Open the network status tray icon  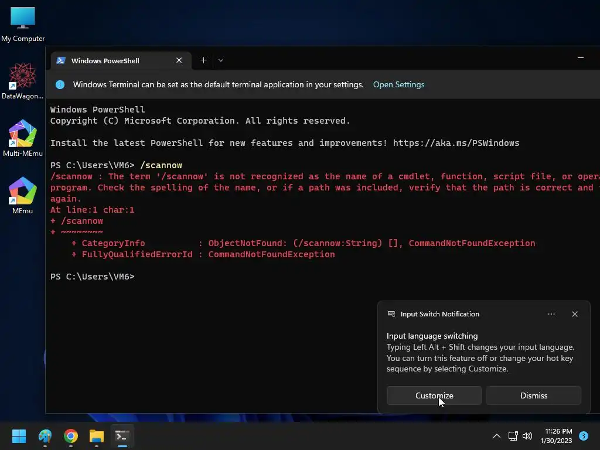513,436
